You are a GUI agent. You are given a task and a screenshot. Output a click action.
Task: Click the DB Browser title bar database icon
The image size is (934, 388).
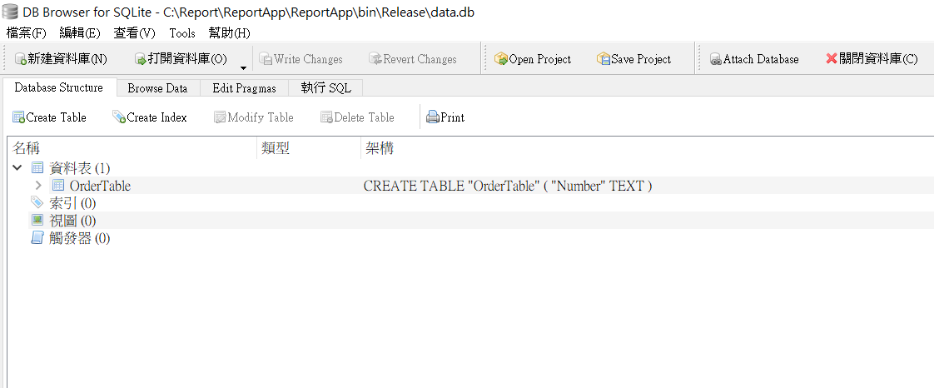[x=9, y=12]
